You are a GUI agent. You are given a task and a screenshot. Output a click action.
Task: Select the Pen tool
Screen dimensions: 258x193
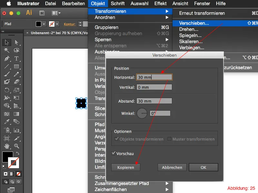7,59
